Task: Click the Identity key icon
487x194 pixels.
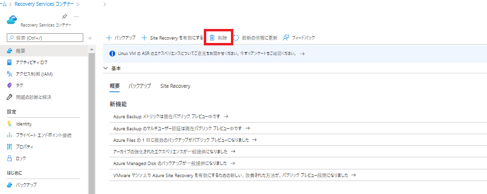Action: tap(10, 124)
